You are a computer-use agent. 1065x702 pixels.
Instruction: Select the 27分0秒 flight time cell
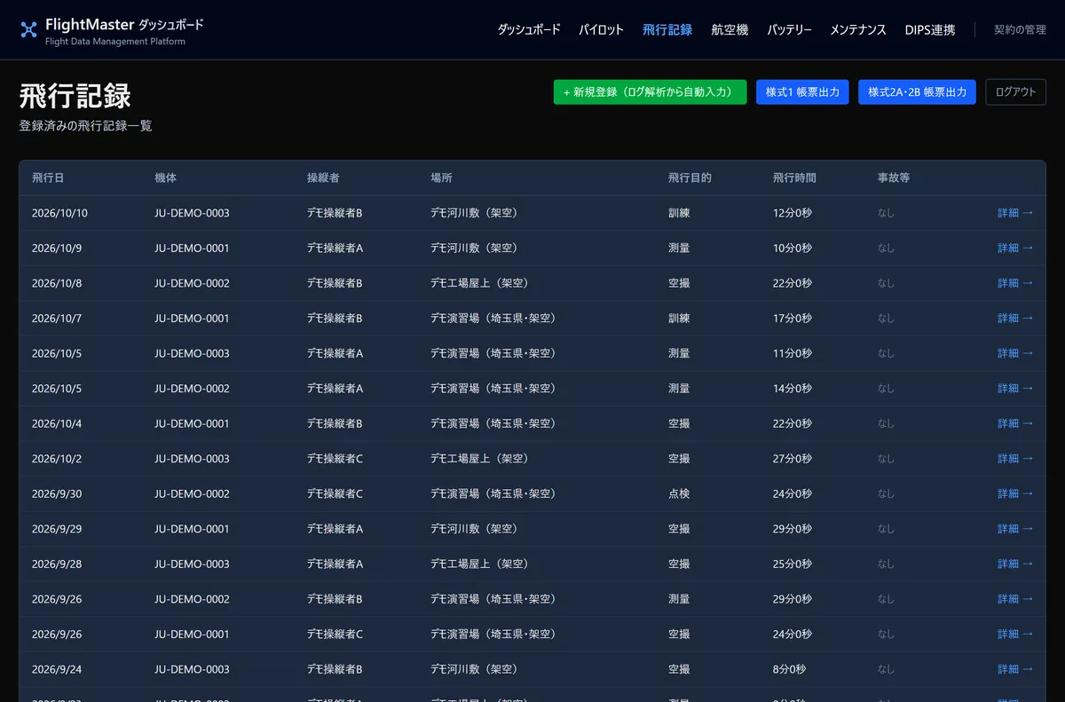click(793, 459)
